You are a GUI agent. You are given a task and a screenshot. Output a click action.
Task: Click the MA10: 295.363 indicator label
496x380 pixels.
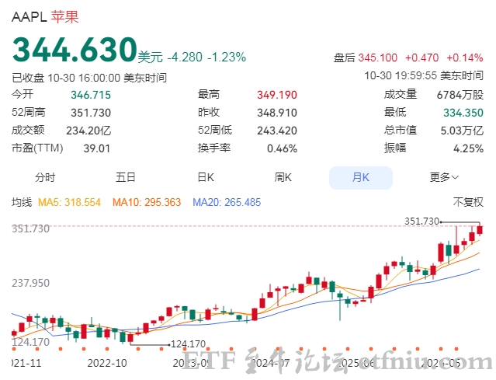point(147,202)
